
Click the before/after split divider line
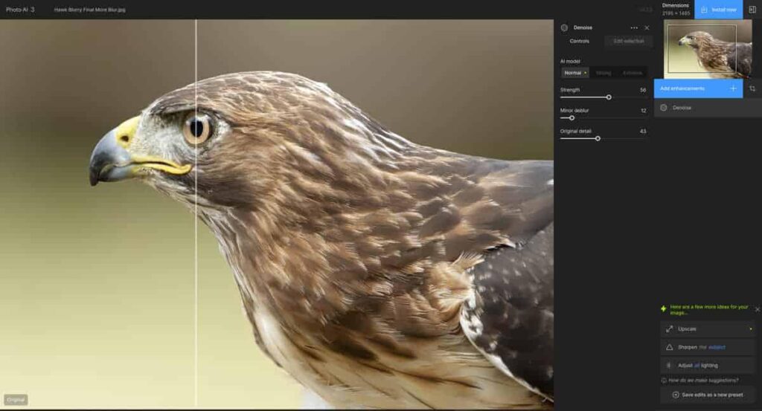click(x=196, y=213)
